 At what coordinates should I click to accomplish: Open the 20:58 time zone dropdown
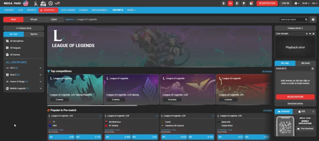point(306,3)
